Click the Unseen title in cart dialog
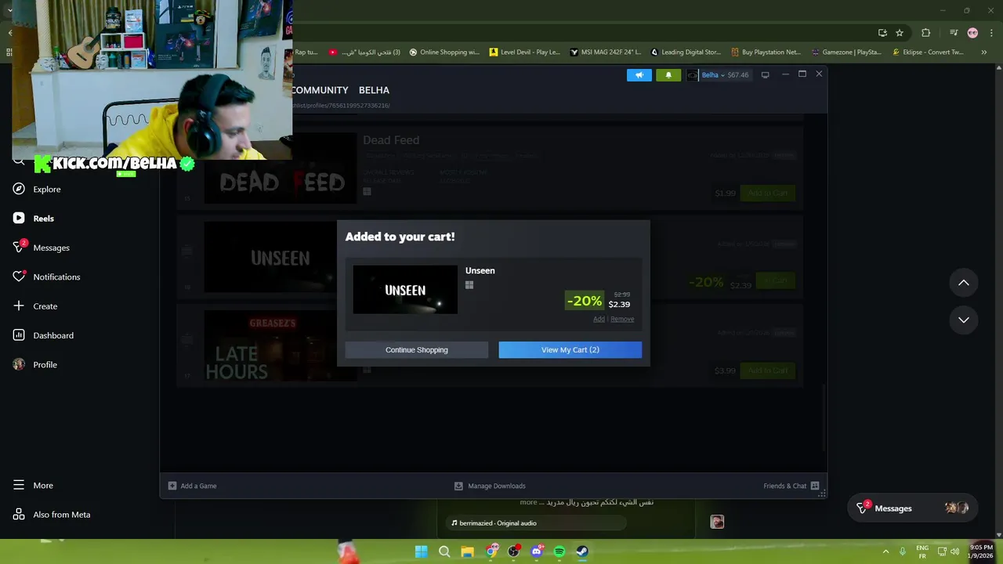1003x564 pixels. [x=480, y=270]
